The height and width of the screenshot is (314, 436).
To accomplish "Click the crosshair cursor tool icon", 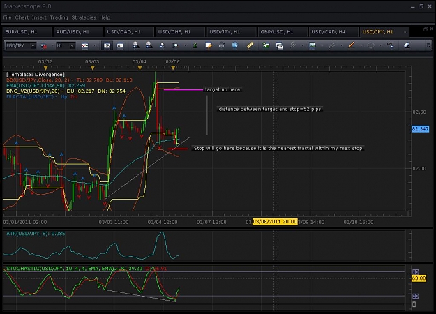I will pos(175,45).
